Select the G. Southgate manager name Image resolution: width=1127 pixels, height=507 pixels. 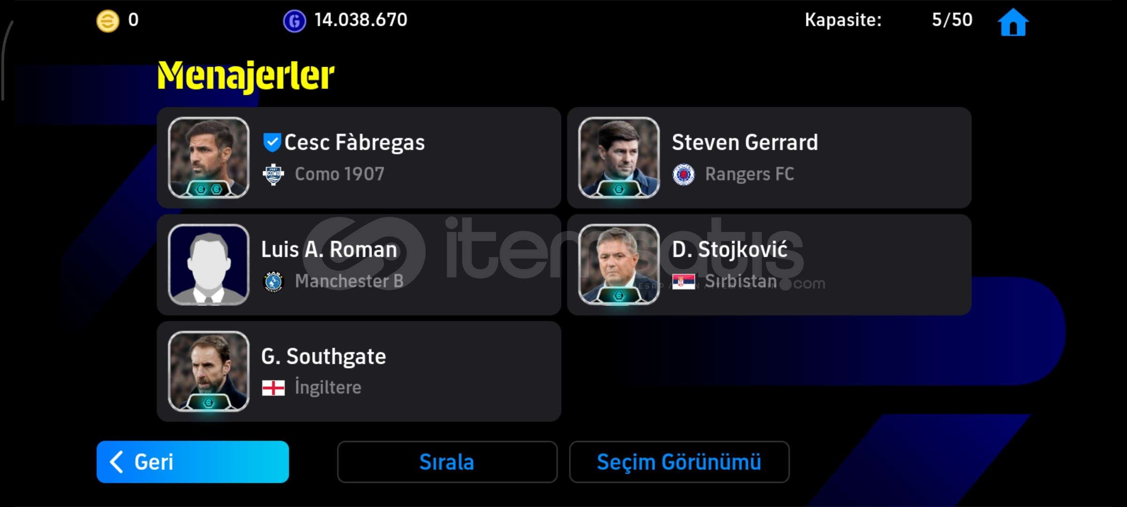click(324, 356)
